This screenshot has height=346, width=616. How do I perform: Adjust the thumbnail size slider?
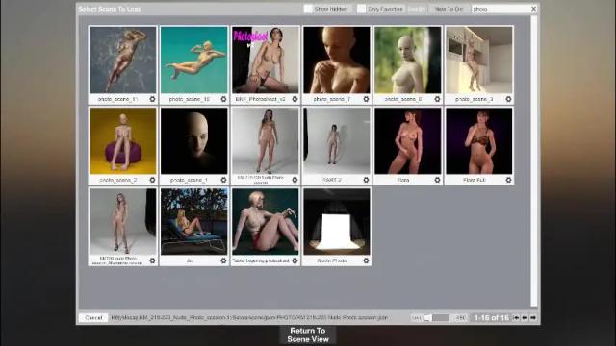pos(437,318)
